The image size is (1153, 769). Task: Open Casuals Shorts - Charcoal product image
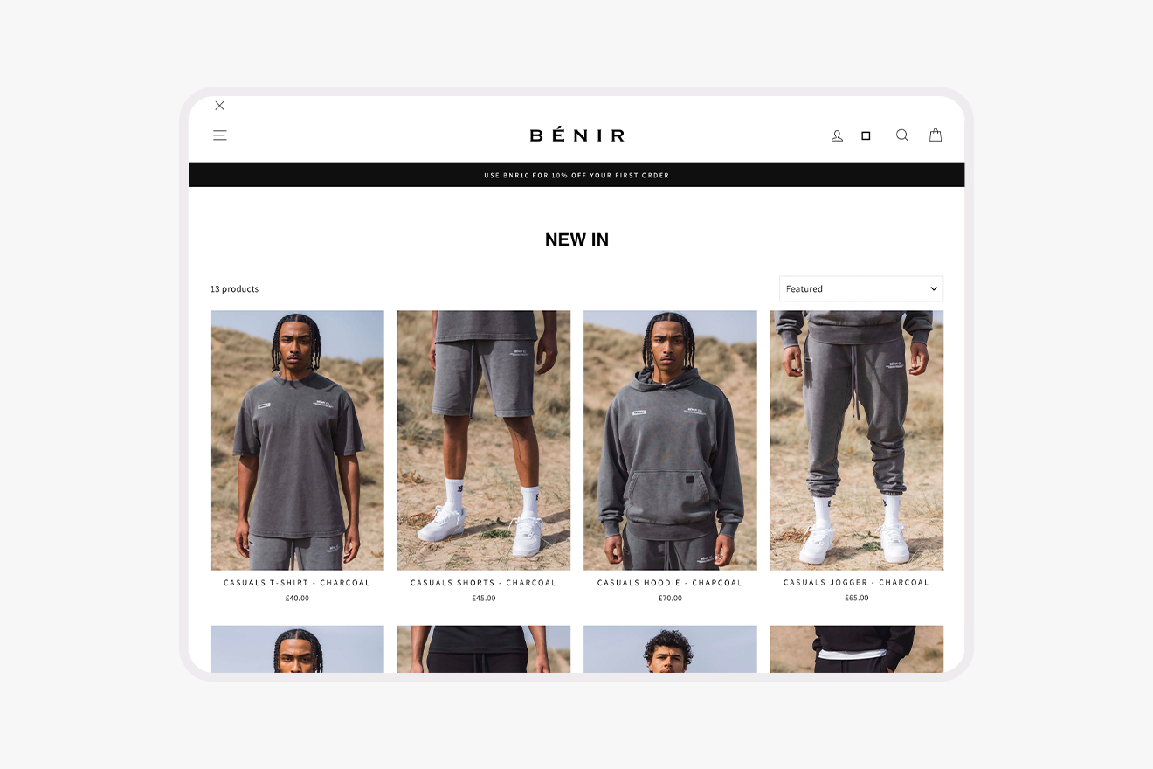point(484,440)
